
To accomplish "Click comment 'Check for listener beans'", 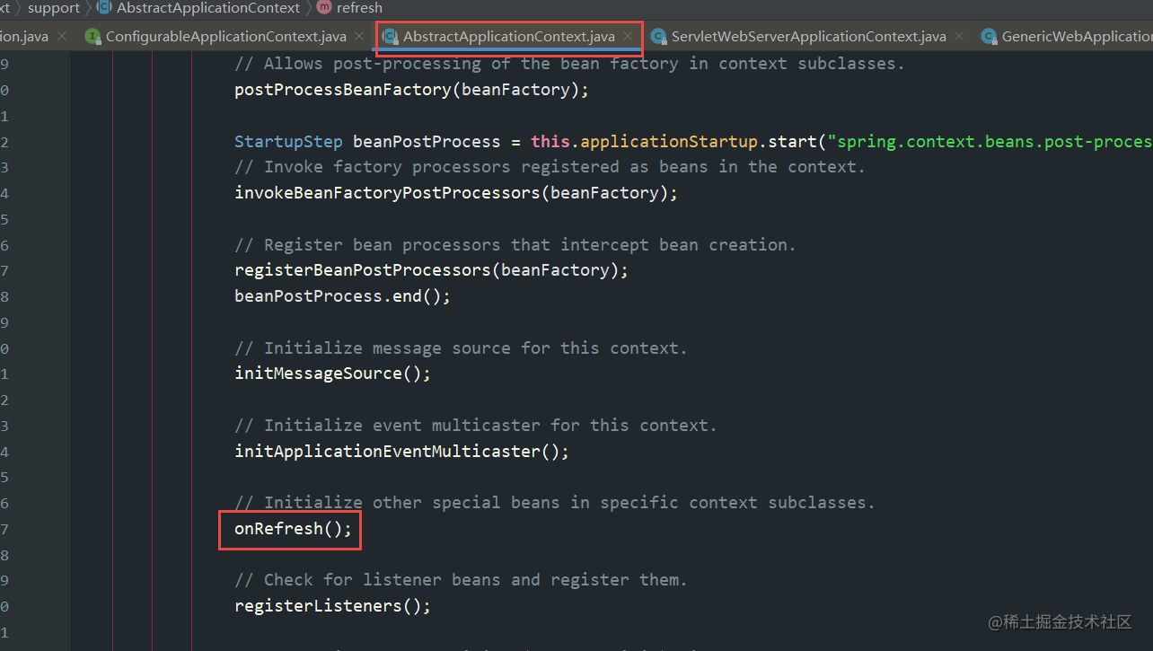I will (461, 580).
